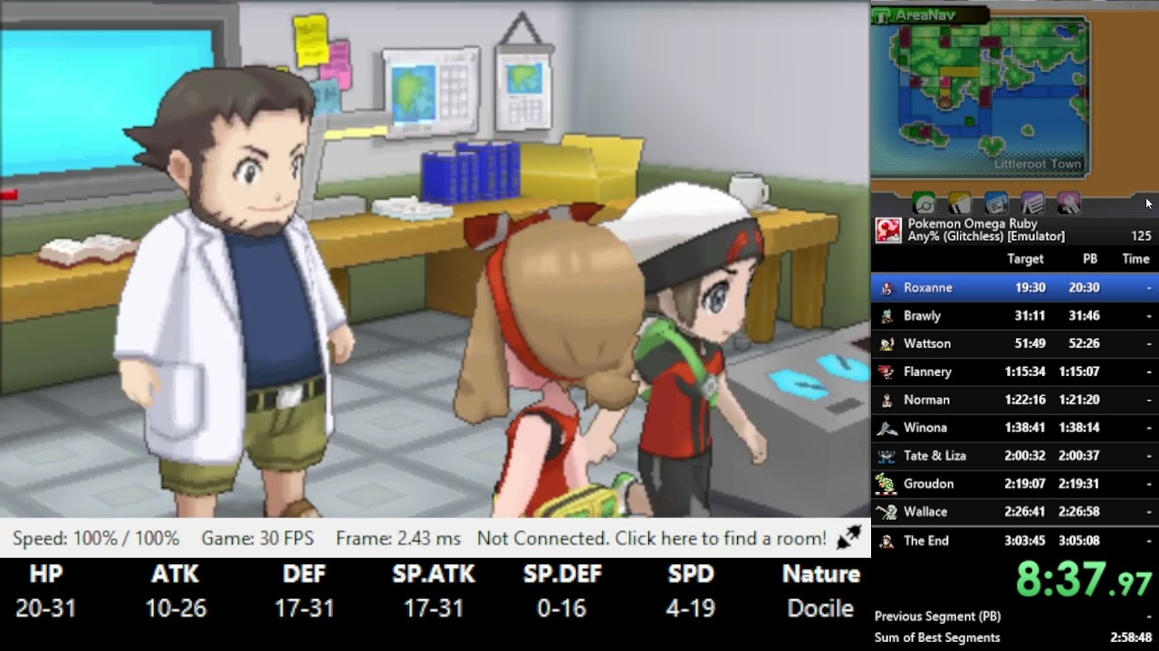Click the 'PB' column header
The height and width of the screenshot is (651, 1159).
[1090, 259]
